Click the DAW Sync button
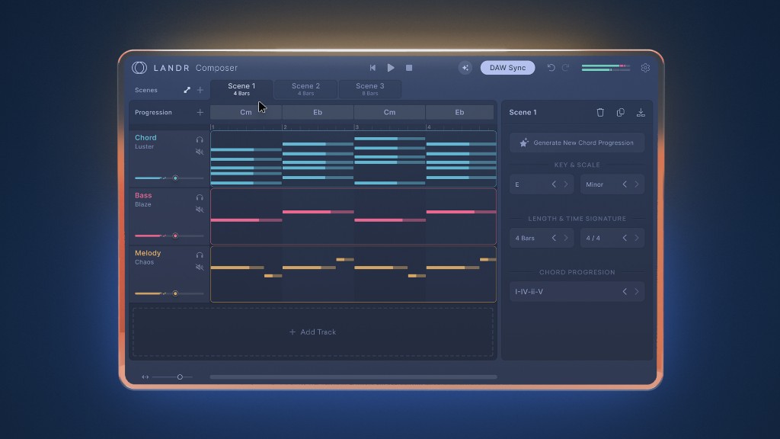 pyautogui.click(x=507, y=68)
